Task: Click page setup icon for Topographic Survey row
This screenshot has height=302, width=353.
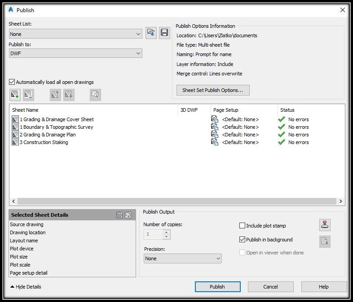Action: [x=215, y=127]
